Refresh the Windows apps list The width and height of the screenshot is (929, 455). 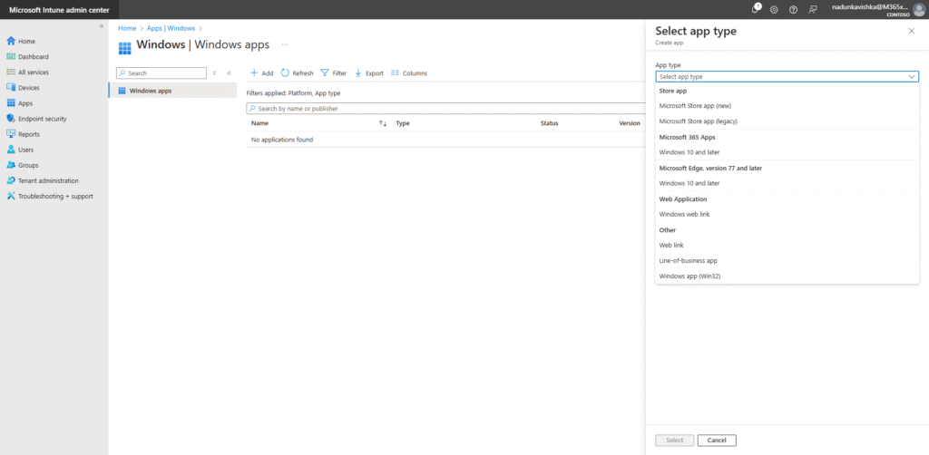tap(297, 73)
